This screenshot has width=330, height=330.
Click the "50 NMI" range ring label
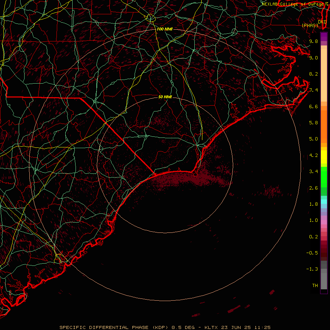(x=165, y=97)
